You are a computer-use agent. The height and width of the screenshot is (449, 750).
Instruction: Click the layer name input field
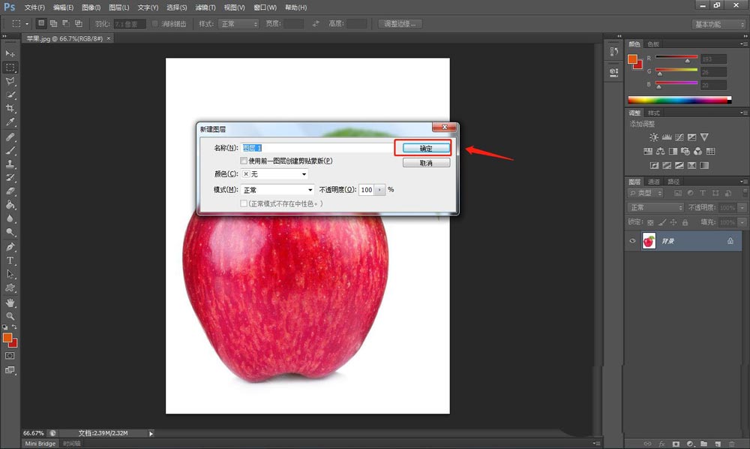[x=317, y=148]
